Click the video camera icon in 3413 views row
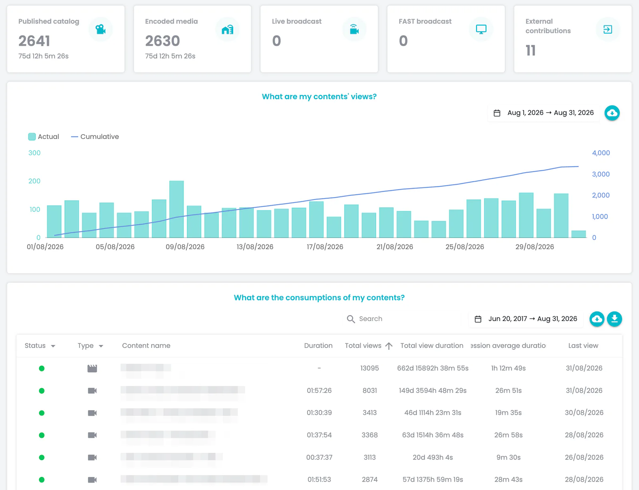This screenshot has height=490, width=639. 92,413
